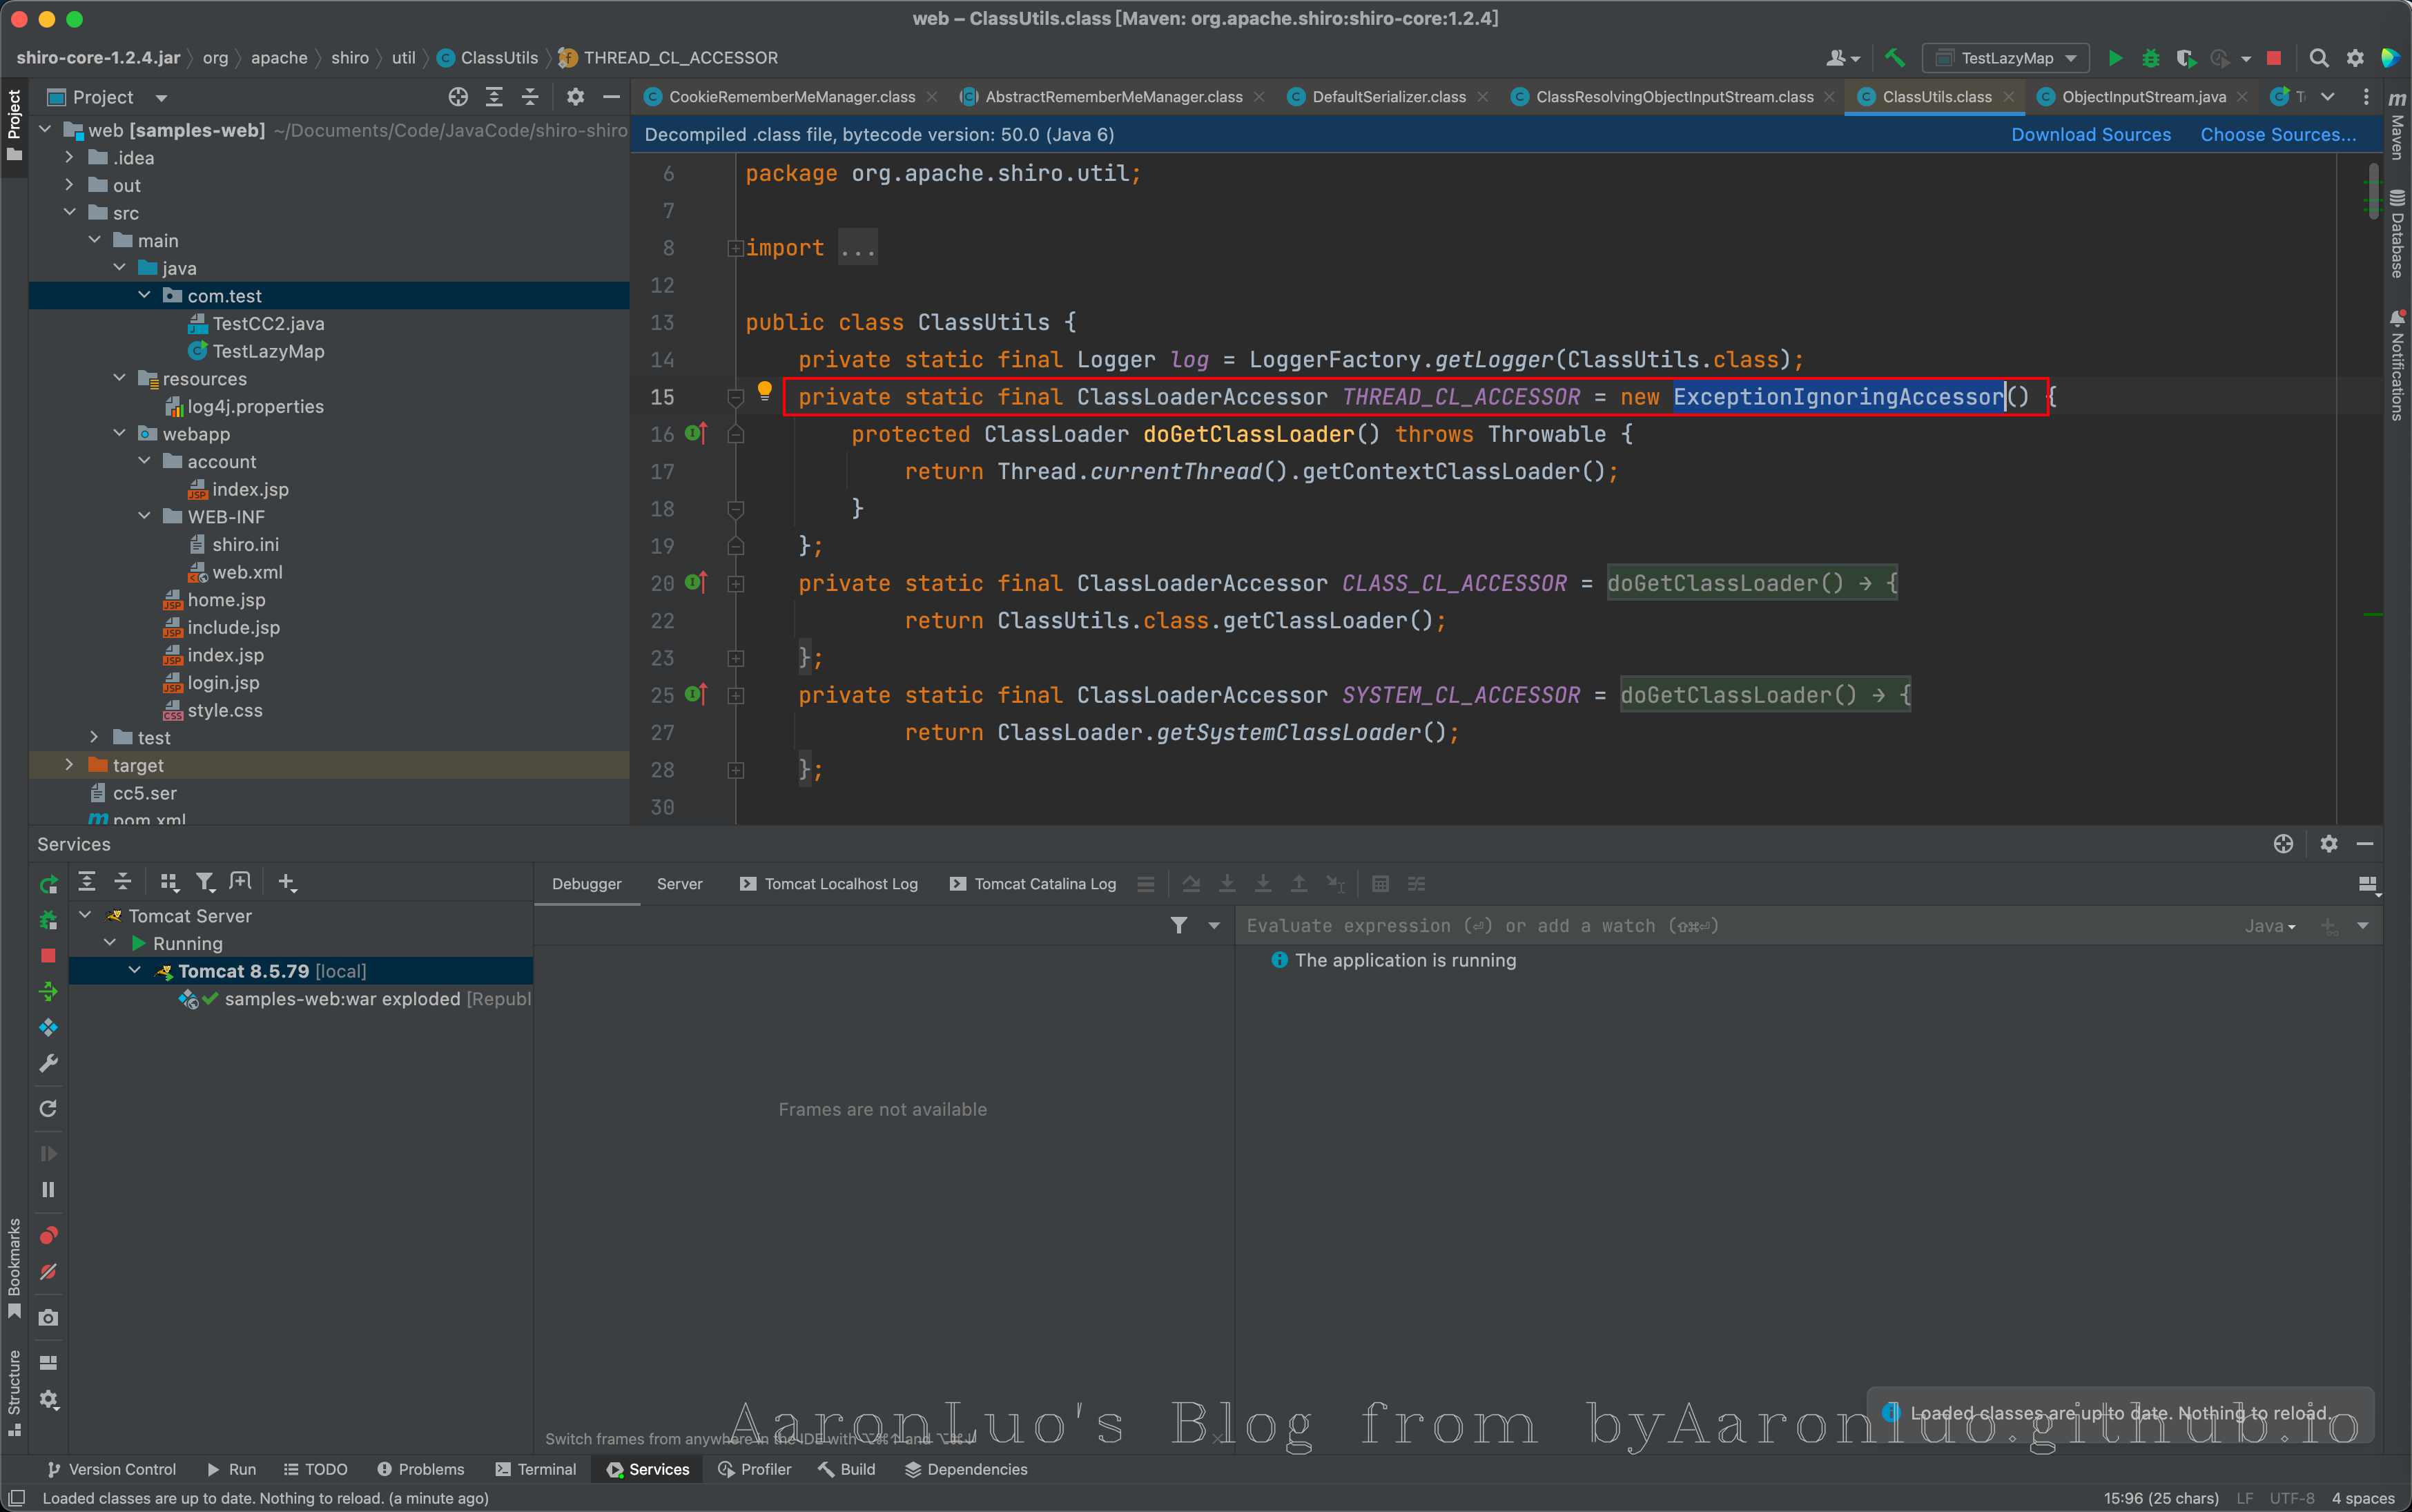Click the Build project hammer icon
The width and height of the screenshot is (2412, 1512).
click(x=1894, y=58)
